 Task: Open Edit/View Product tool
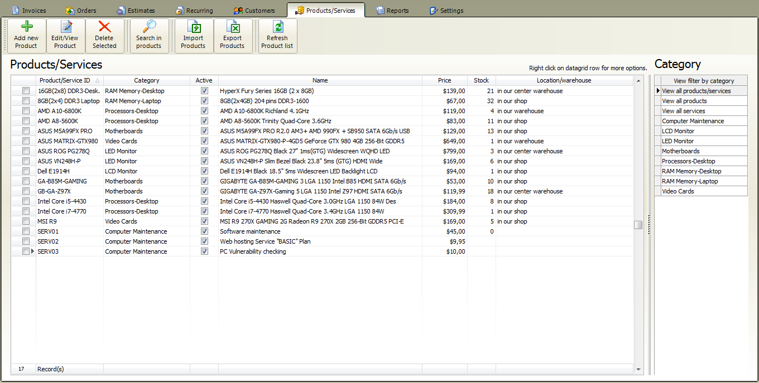pyautogui.click(x=65, y=36)
